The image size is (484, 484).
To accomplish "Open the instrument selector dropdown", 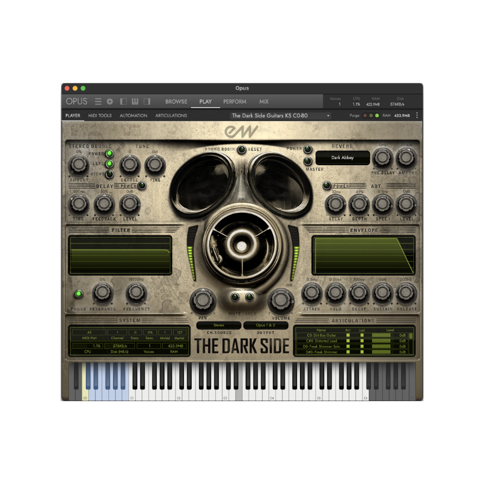I will point(280,116).
